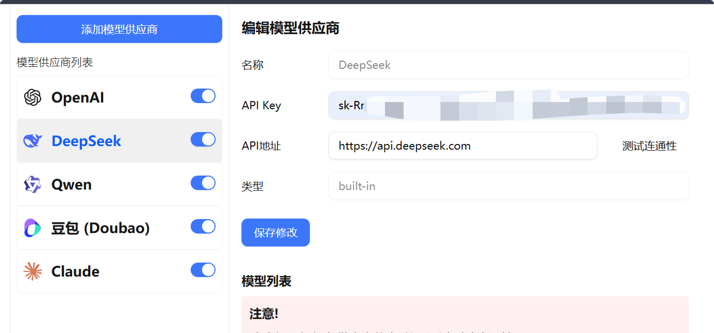Click the OpenAI logo icon
714x333 pixels.
[x=33, y=97]
